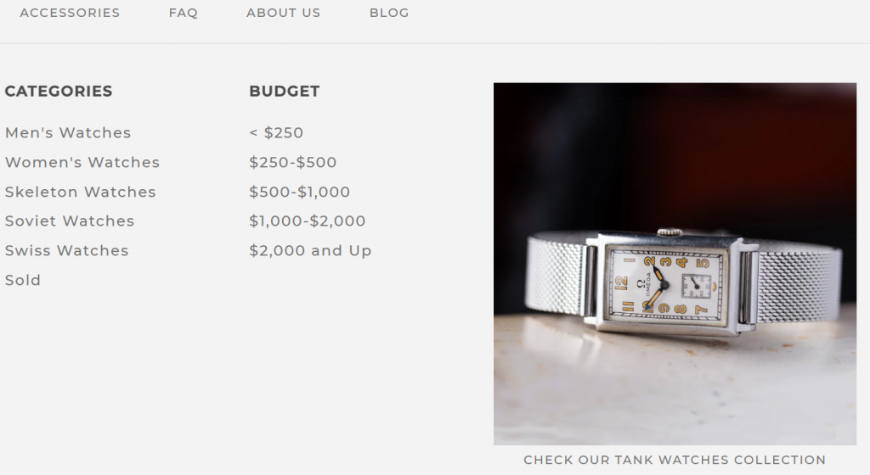Click the Categories heading

[x=59, y=91]
